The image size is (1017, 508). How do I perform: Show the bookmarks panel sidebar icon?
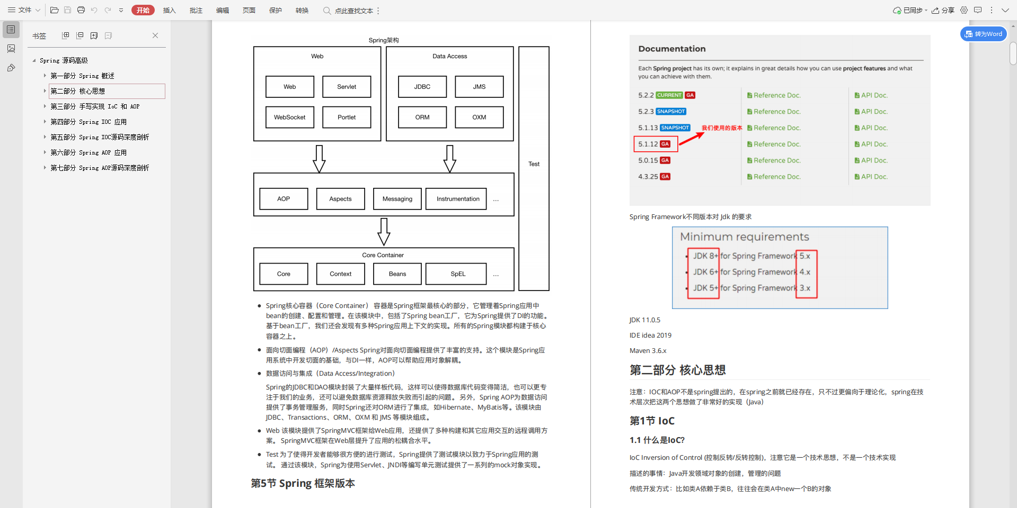11,30
